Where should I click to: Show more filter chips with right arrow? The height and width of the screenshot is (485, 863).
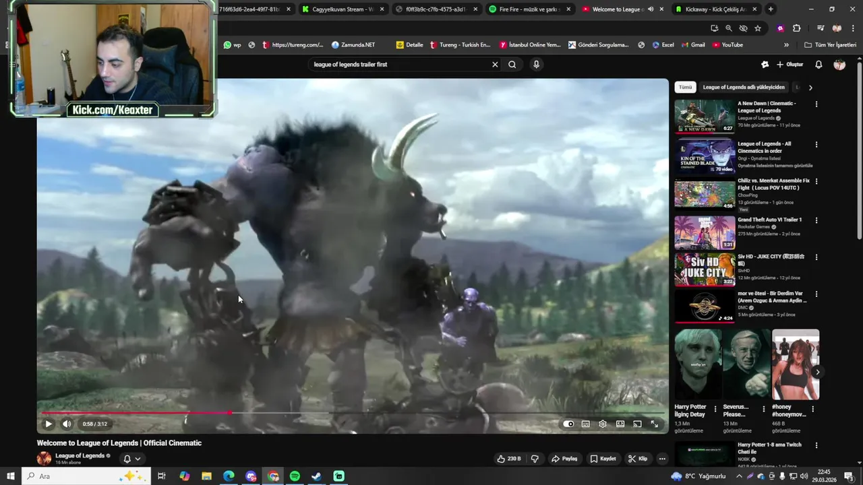click(x=810, y=88)
